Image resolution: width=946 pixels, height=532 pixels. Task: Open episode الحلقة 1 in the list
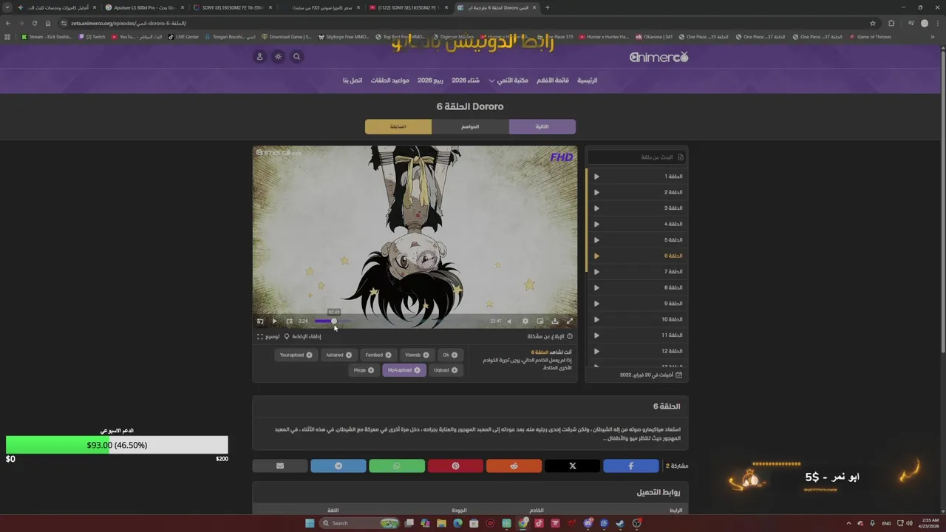(636, 177)
